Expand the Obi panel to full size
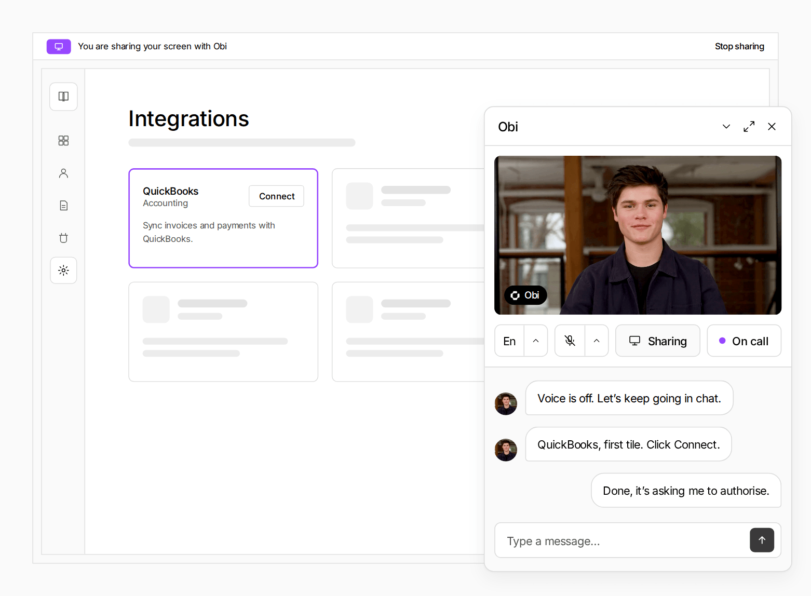 point(749,127)
